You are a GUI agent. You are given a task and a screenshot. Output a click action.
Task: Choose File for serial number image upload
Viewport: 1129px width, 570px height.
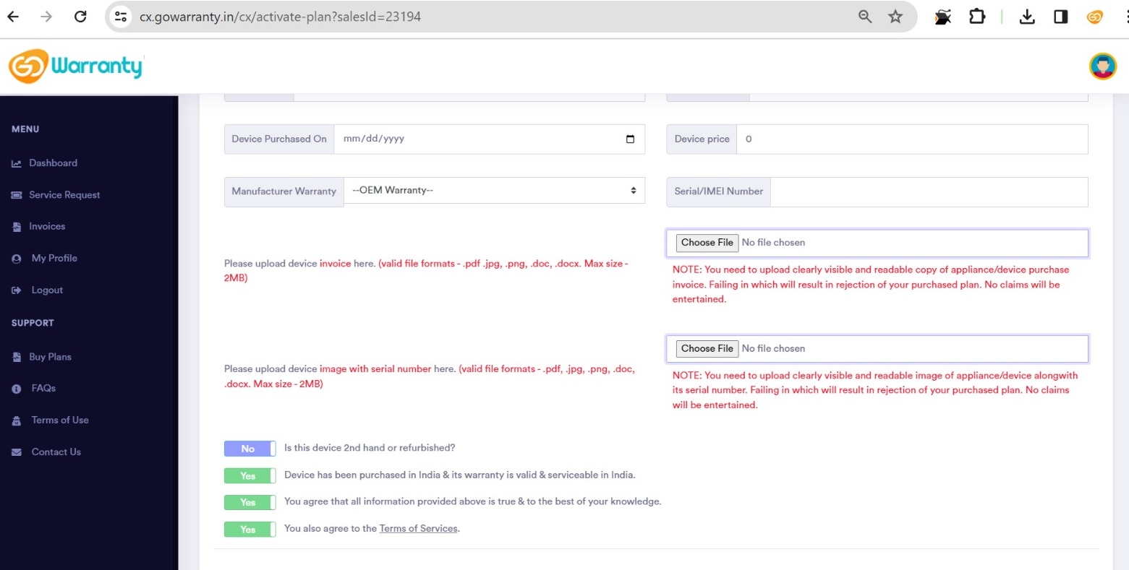[707, 348]
